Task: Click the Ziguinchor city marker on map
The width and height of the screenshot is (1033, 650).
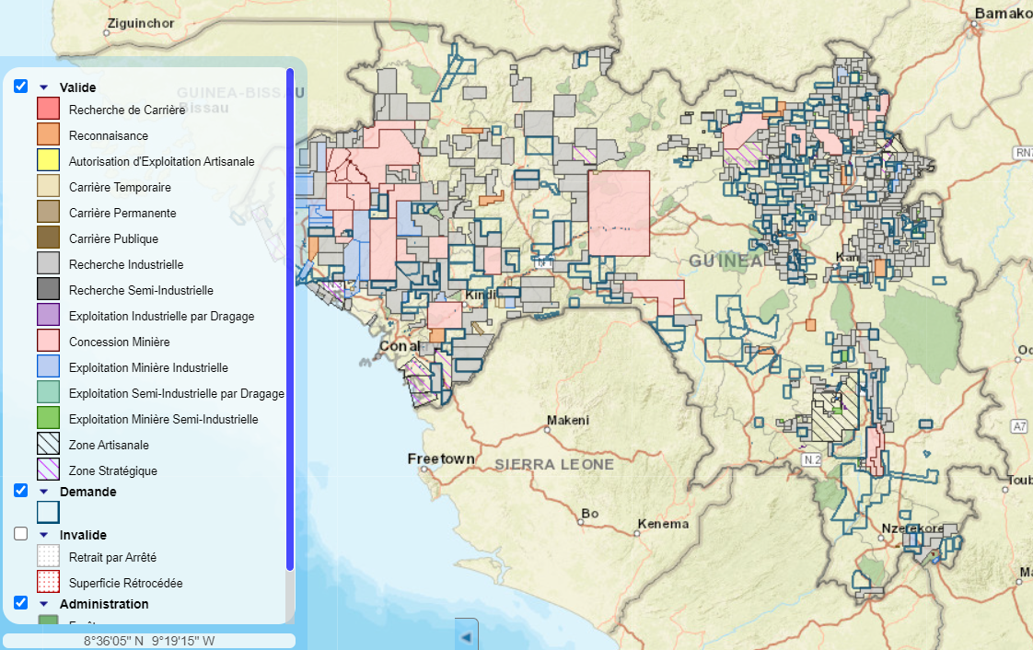Action: [108, 32]
